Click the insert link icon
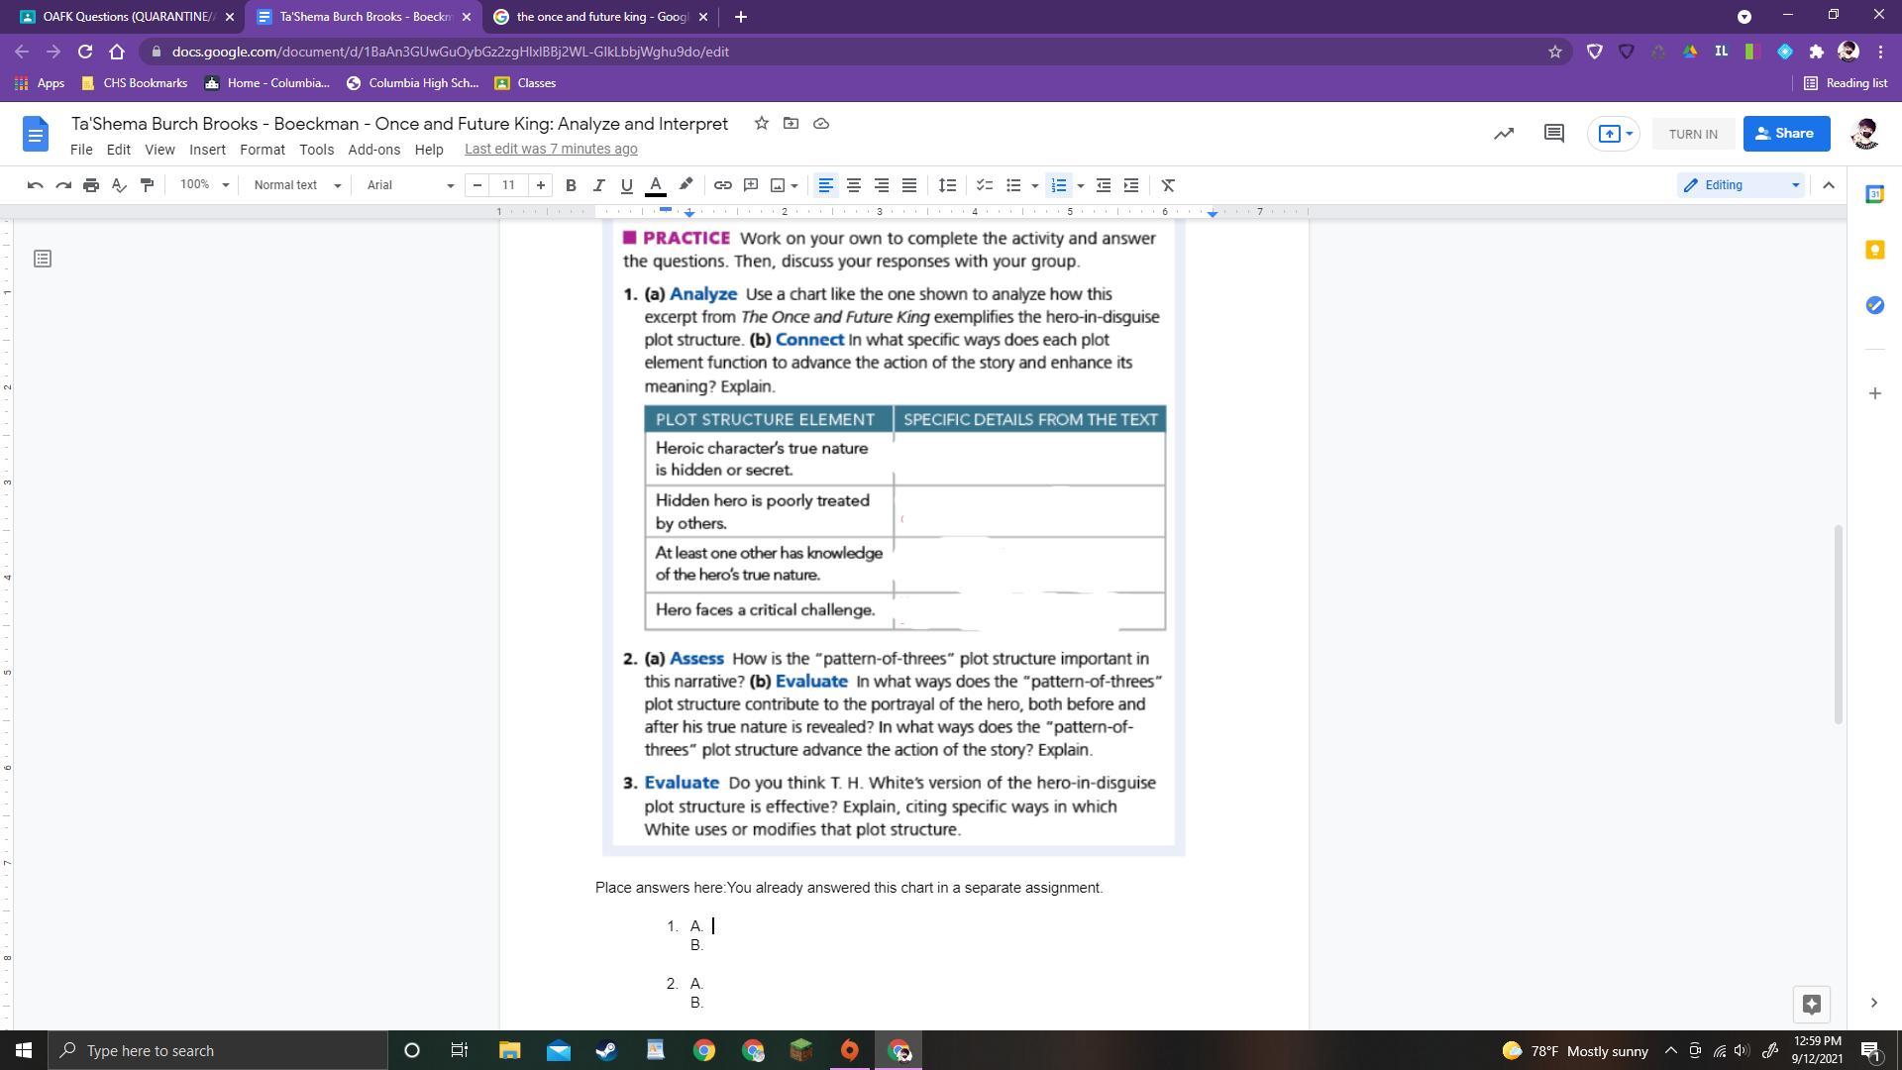 pyautogui.click(x=722, y=185)
